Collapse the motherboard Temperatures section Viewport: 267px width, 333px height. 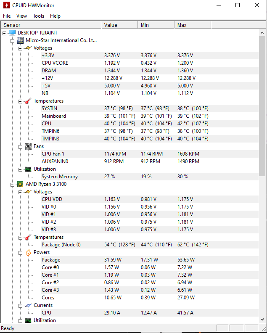tap(20, 101)
